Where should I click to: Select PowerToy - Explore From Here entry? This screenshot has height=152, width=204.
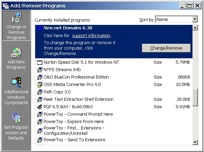114,122
